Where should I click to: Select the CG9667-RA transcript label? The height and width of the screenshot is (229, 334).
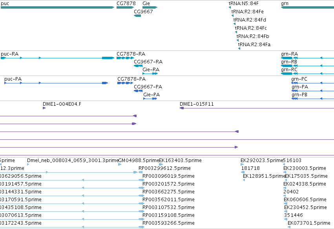(148, 62)
